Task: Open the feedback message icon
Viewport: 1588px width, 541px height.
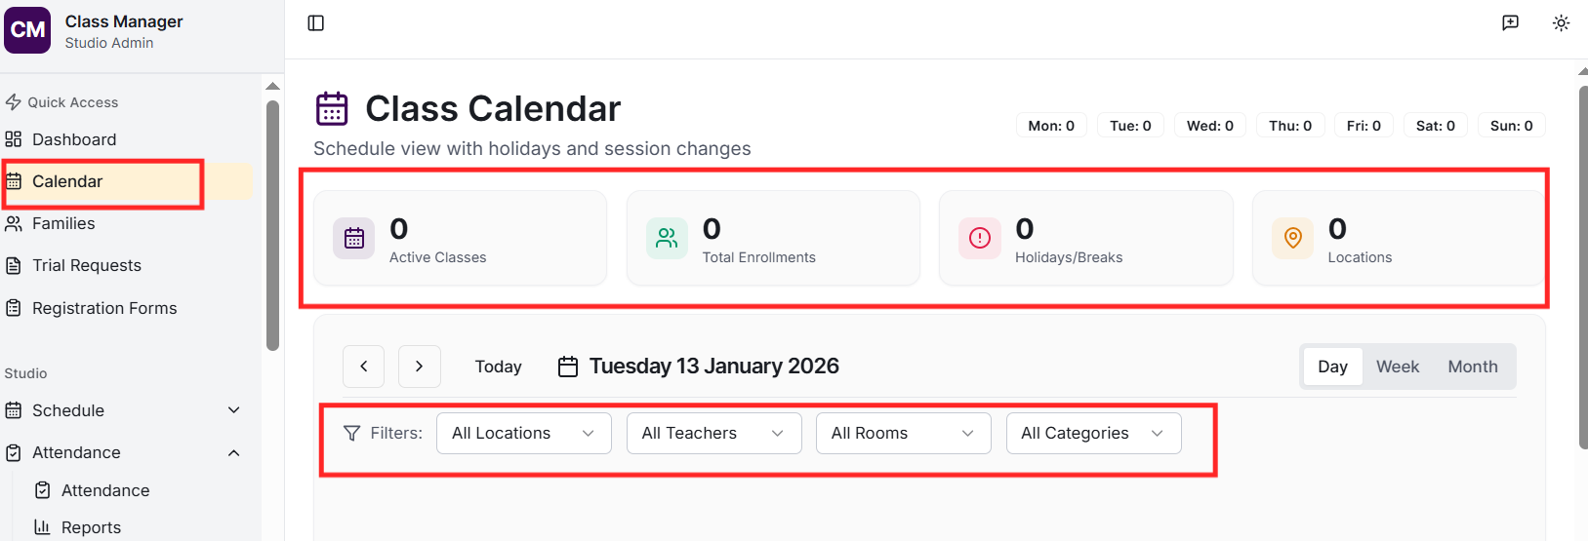Action: pyautogui.click(x=1510, y=23)
